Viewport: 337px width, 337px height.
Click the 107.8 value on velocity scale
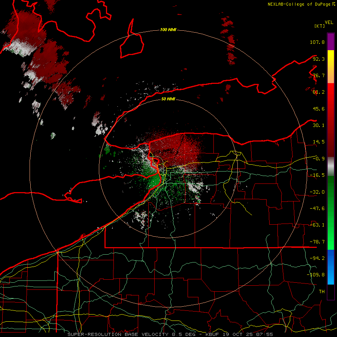tap(317, 42)
